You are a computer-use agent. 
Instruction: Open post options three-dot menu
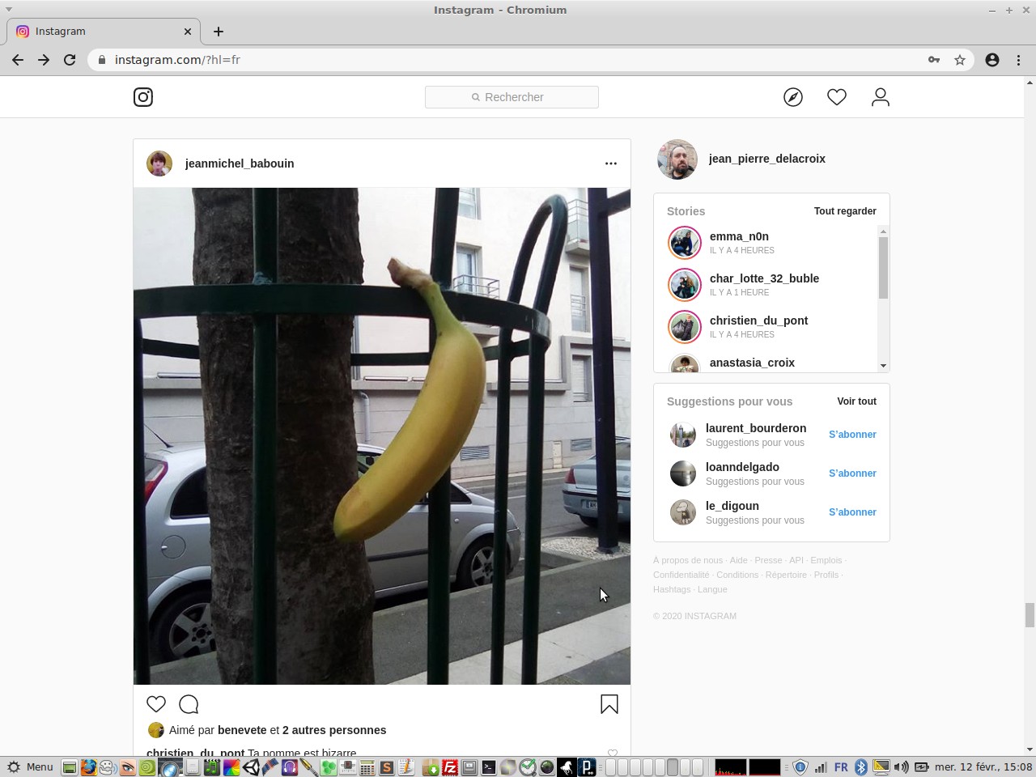611,163
